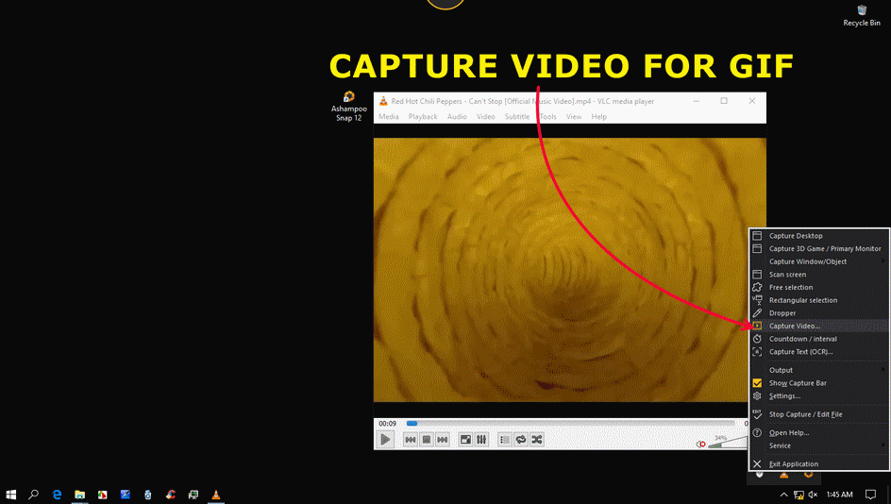The height and width of the screenshot is (504, 891).
Task: Choose Free selection capture option
Action: coord(819,288)
